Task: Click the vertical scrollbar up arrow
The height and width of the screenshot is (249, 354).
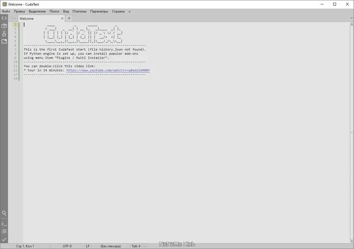Action: tap(351, 24)
